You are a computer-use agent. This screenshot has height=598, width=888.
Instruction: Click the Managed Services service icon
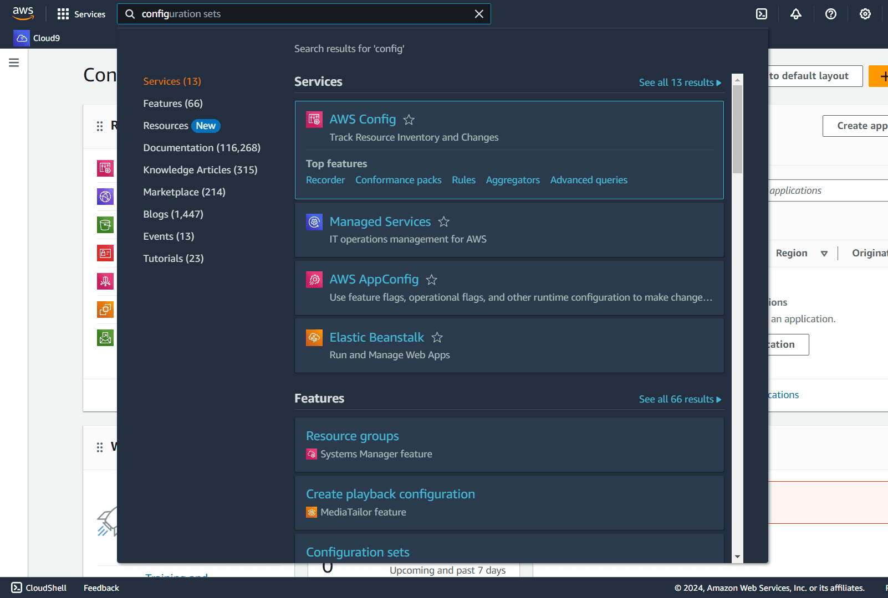point(314,222)
